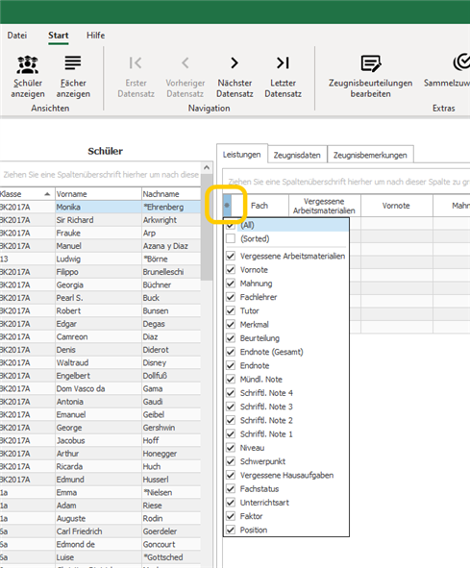Select student Georgia Büchner
This screenshot has width=470, height=568.
(100, 284)
